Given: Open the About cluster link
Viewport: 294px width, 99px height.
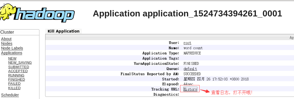Looking at the screenshot, I should [x=6, y=39].
